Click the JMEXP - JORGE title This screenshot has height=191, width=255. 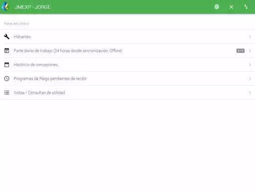(32, 7)
